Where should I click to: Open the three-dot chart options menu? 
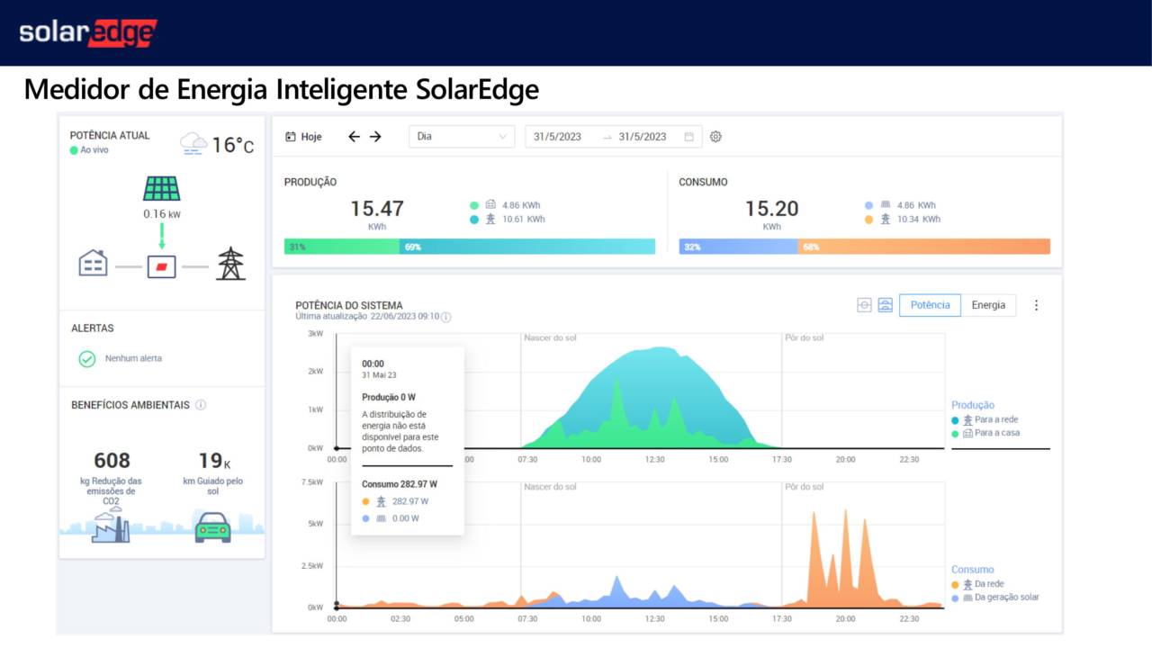point(1036,305)
